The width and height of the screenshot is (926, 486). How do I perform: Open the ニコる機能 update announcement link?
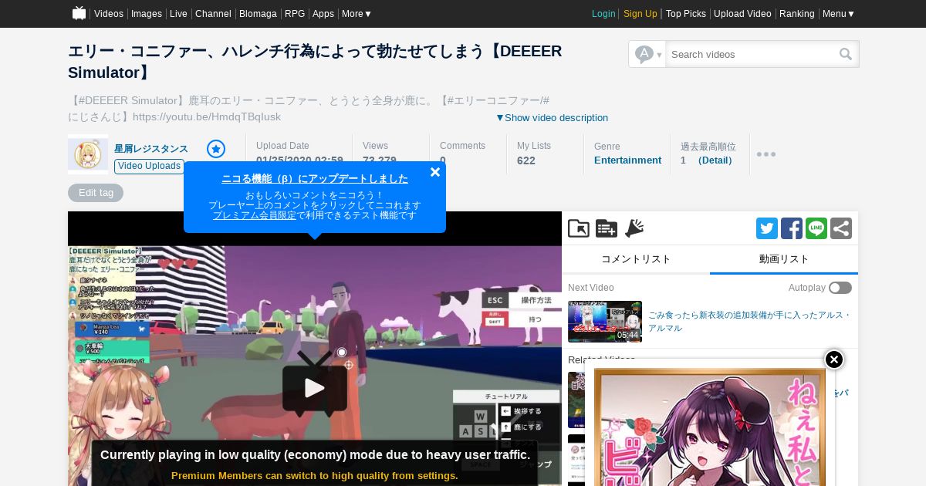click(315, 178)
